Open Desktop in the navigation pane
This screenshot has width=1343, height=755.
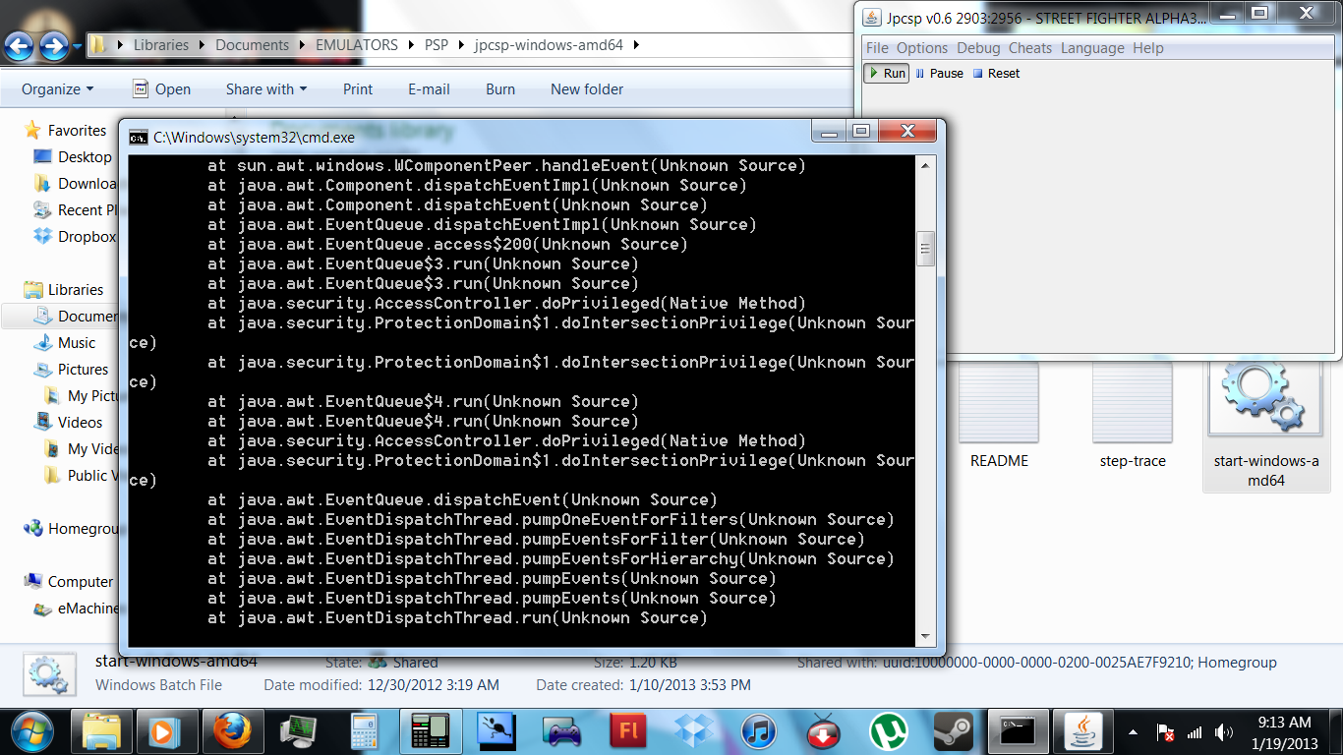(85, 157)
